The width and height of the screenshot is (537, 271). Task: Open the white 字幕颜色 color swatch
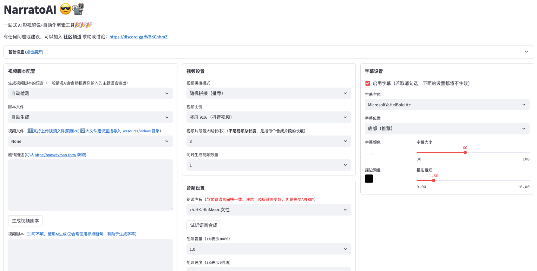tap(369, 151)
